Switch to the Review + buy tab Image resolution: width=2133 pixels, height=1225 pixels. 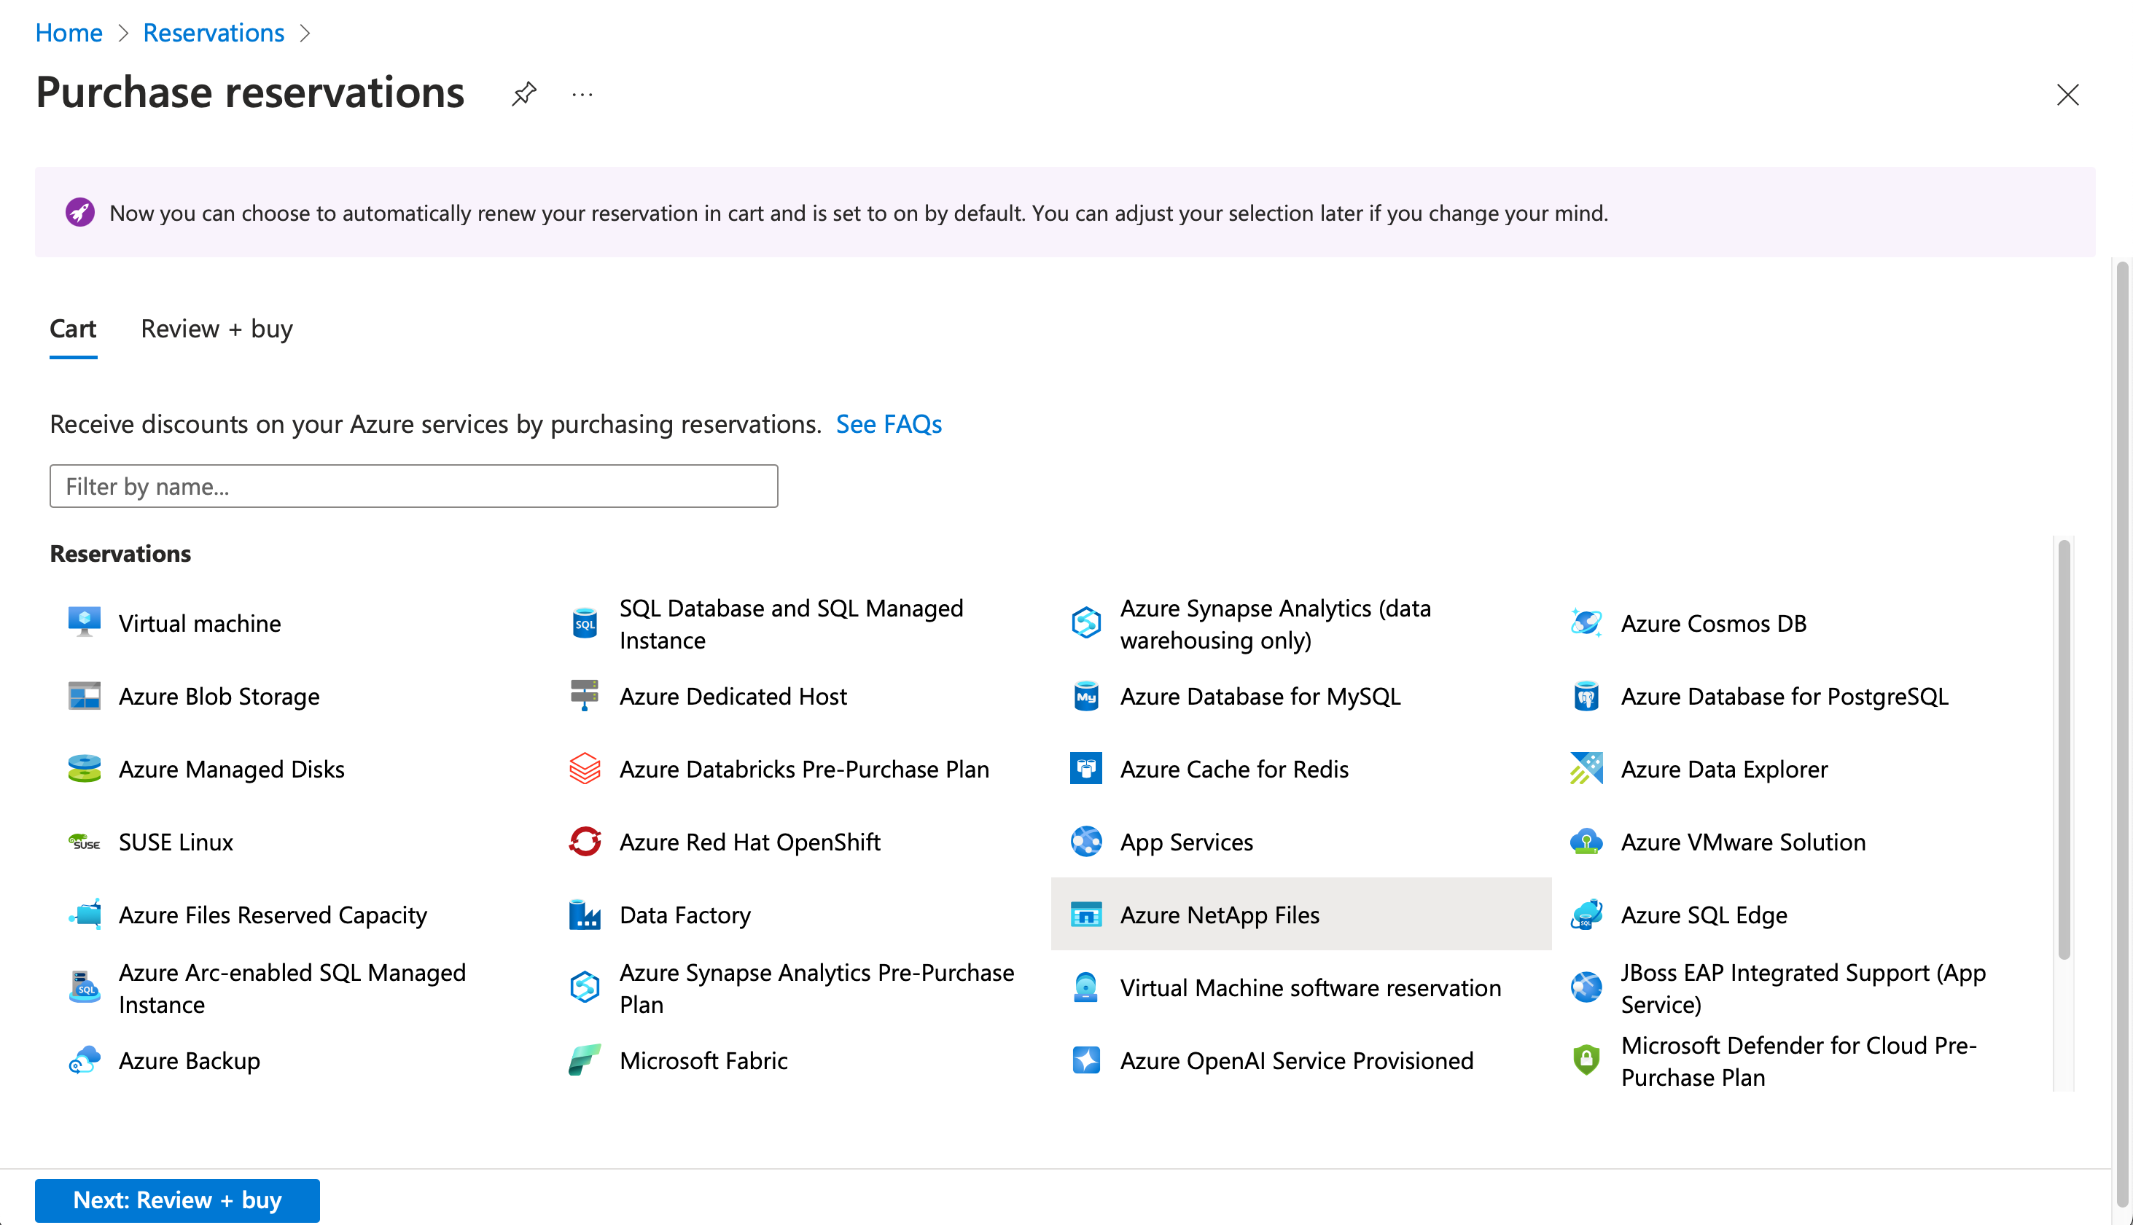(217, 329)
